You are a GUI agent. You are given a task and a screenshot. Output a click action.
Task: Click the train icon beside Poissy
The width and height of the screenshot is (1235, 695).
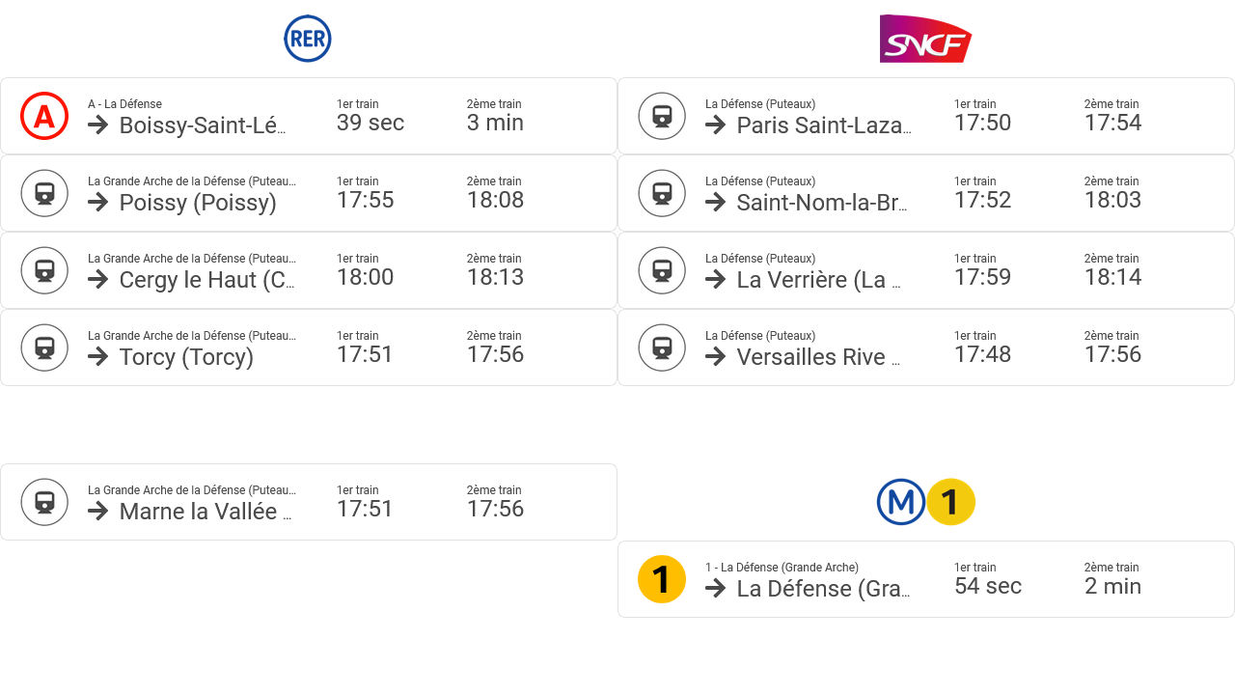click(44, 193)
